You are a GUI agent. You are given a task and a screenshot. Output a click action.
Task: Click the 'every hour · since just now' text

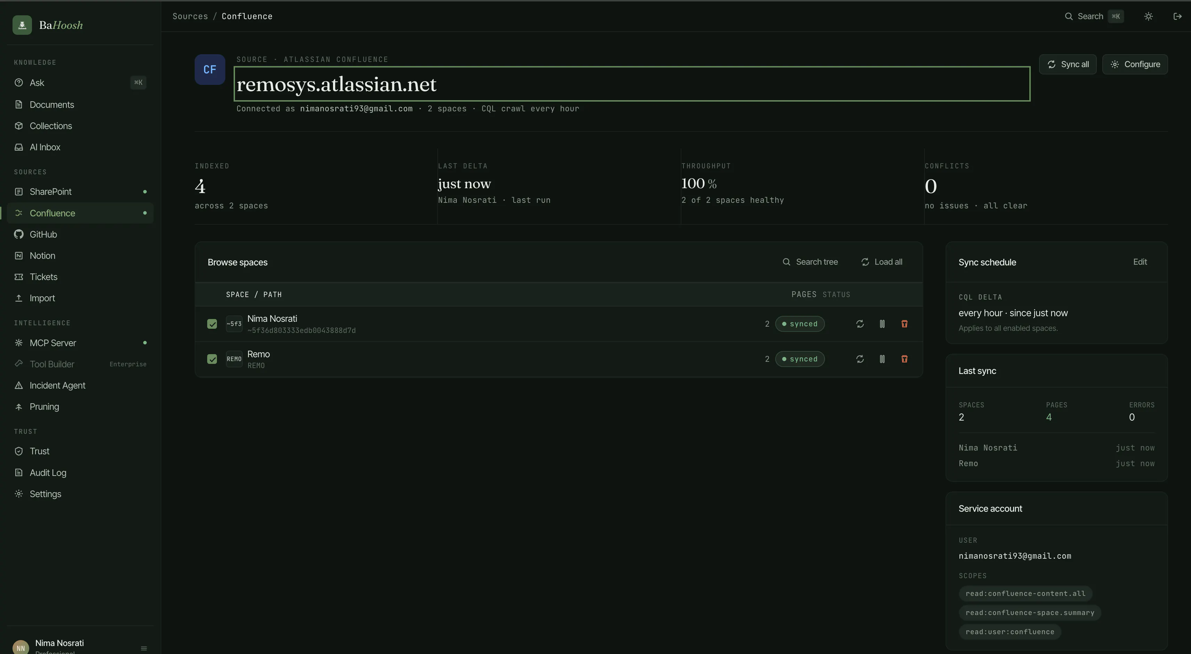(x=1013, y=313)
